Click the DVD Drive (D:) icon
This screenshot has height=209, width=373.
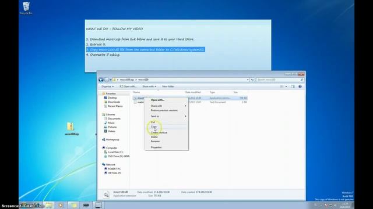click(105, 156)
